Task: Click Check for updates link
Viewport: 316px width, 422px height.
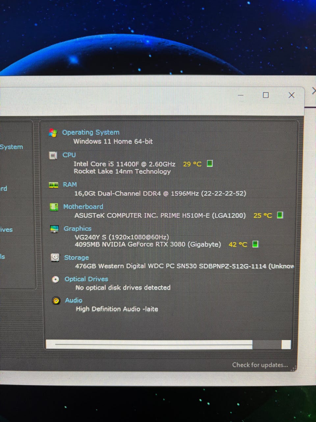Action: pyautogui.click(x=260, y=365)
